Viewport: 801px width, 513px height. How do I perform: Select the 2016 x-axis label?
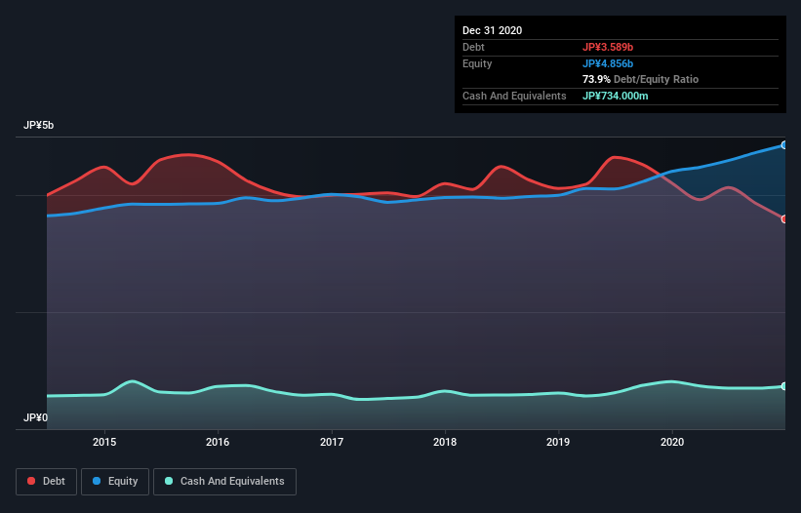218,442
